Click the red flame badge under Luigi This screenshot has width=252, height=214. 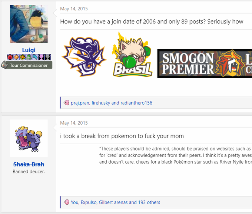[10, 57]
